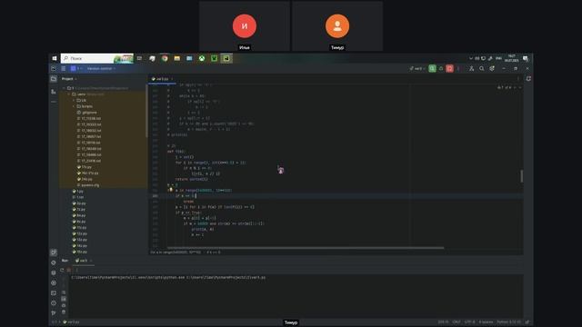582x327 pixels.
Task: Click the Windows taskbar search box
Action: pyautogui.click(x=97, y=58)
